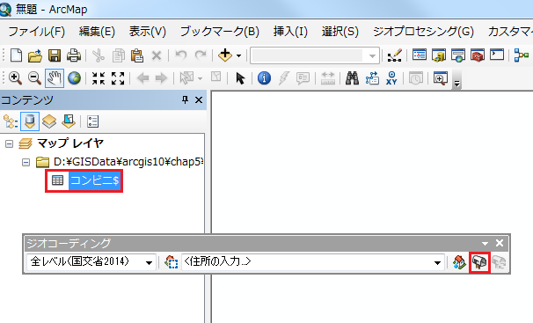Click the Geocode Addresses mailbox icon
Image resolution: width=533 pixels, height=323 pixels.
[479, 262]
